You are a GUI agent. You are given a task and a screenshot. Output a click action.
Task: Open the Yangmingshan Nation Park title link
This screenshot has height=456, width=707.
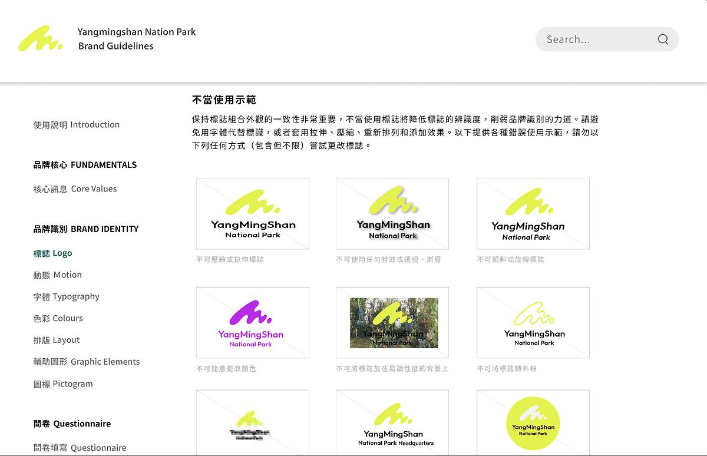point(137,32)
